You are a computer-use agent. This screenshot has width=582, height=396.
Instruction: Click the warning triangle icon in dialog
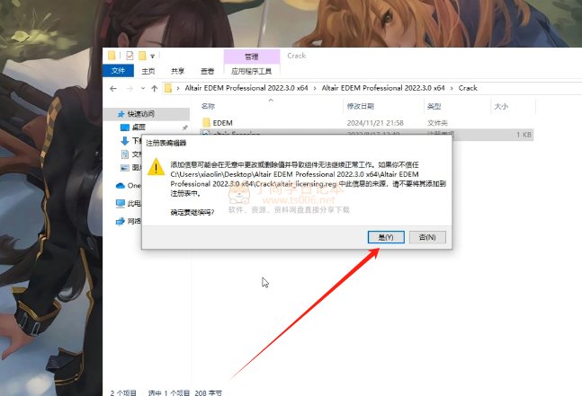click(x=157, y=167)
